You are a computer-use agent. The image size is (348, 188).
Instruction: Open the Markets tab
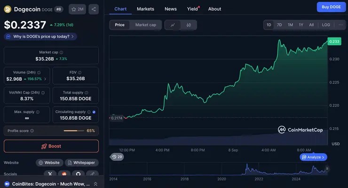(145, 9)
